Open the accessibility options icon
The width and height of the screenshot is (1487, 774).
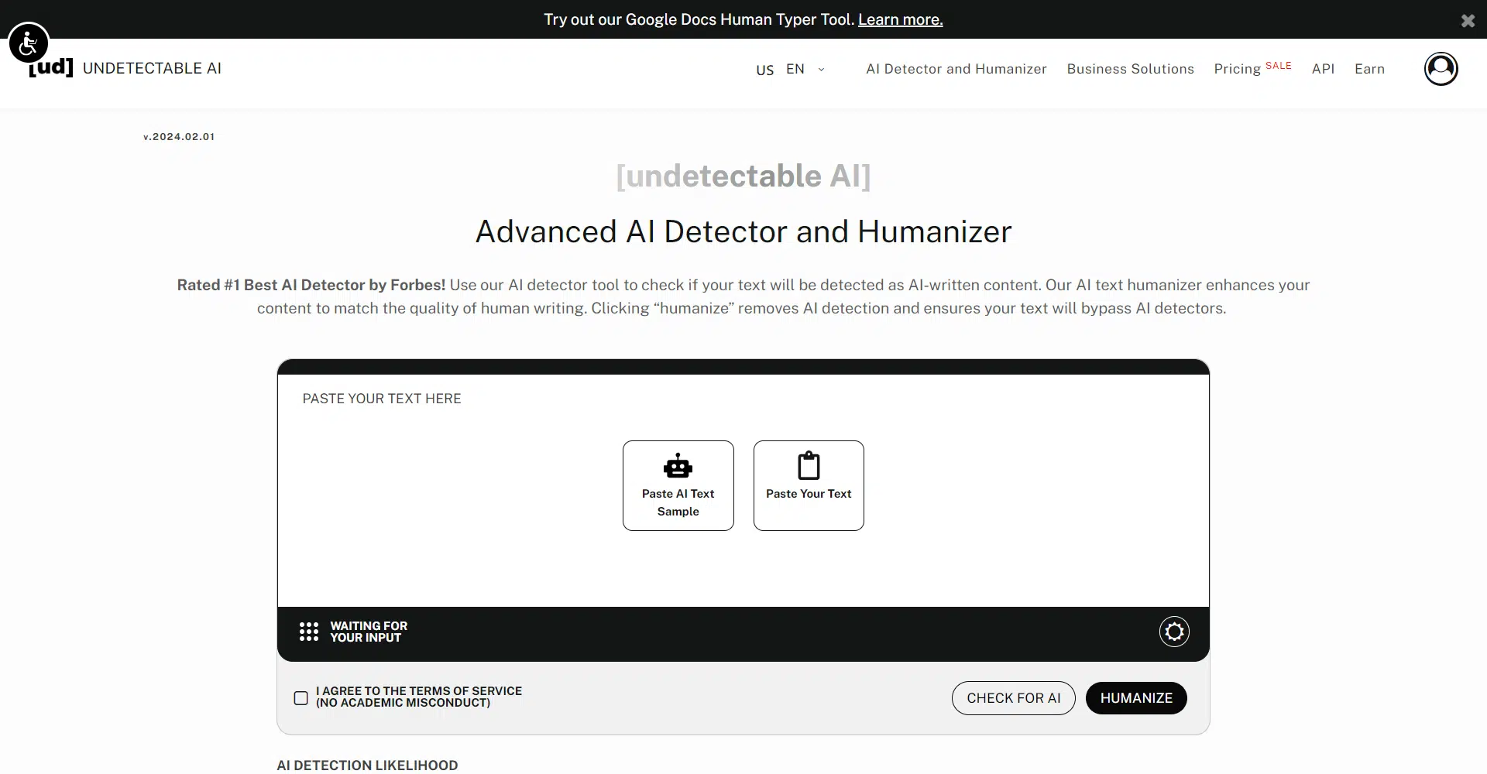coord(29,43)
